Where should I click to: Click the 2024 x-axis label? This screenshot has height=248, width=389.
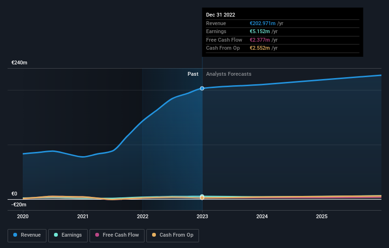click(x=262, y=217)
